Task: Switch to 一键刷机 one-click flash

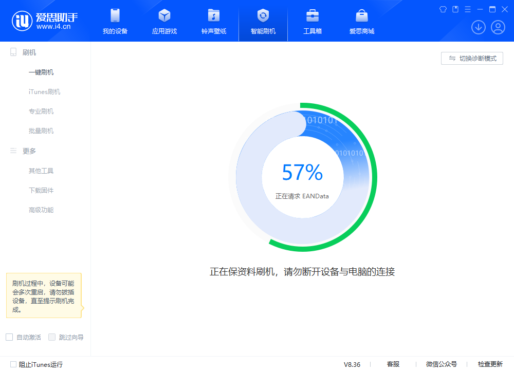Action: tap(41, 72)
